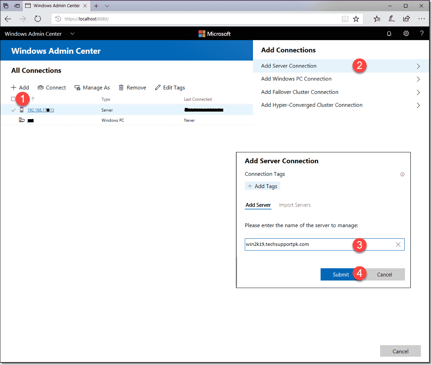
Task: Cancel the Add Server Connection dialog
Action: coord(384,275)
